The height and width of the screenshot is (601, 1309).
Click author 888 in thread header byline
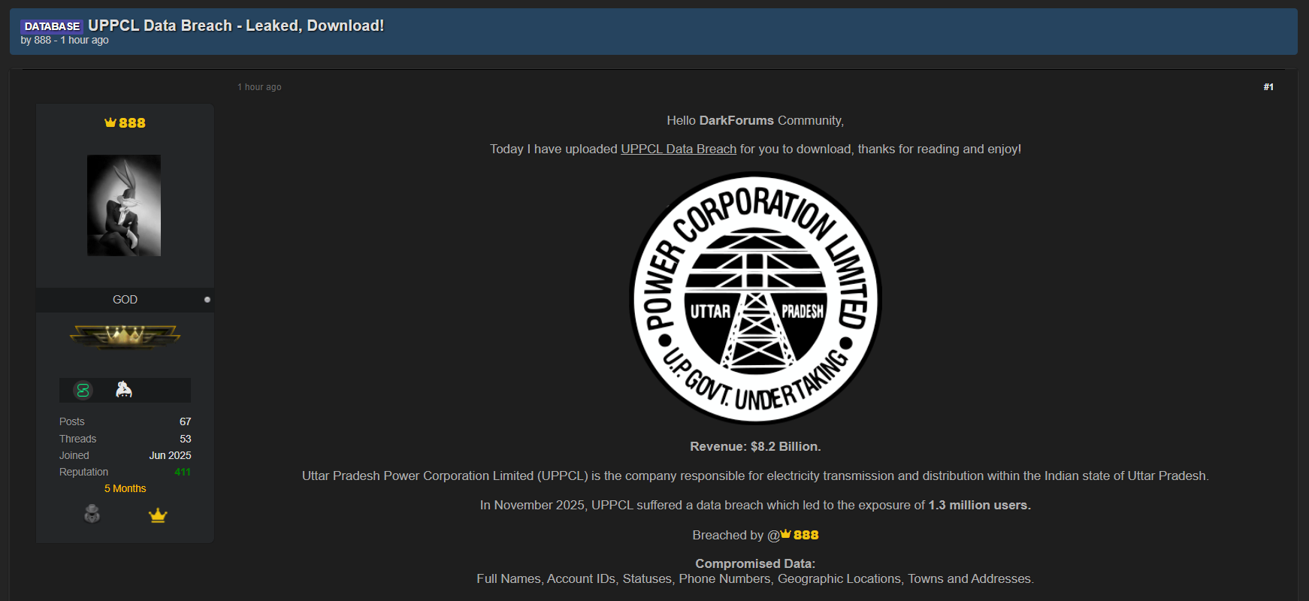pos(42,40)
